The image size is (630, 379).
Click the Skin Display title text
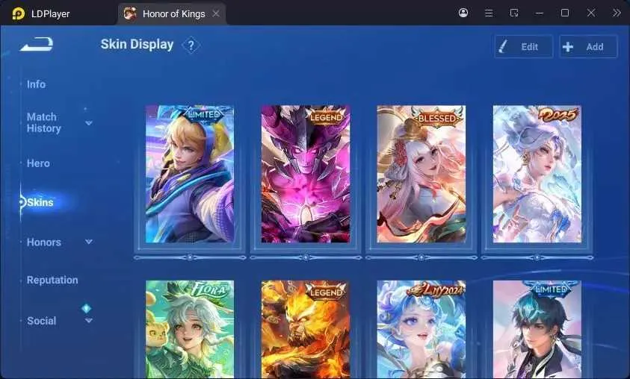[x=137, y=45]
